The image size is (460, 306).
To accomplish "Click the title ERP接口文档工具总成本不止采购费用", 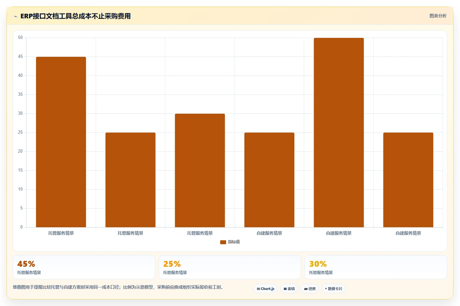I will 75,16.
